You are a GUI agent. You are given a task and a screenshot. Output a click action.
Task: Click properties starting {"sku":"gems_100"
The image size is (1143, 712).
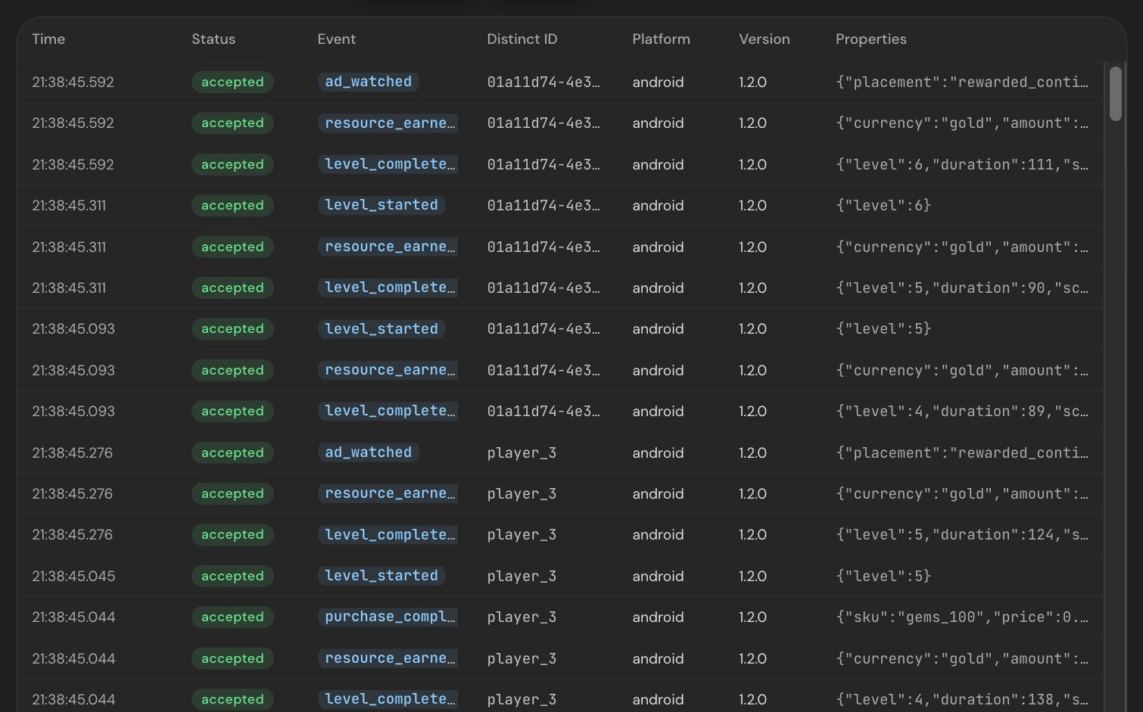coord(962,617)
